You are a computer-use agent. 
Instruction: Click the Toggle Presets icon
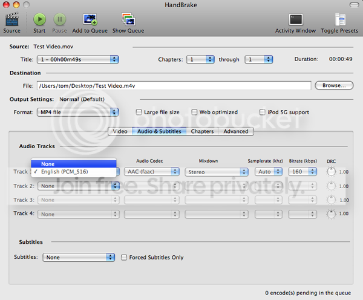339,19
